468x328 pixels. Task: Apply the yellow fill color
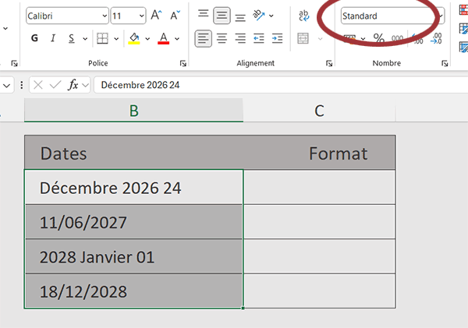(133, 38)
